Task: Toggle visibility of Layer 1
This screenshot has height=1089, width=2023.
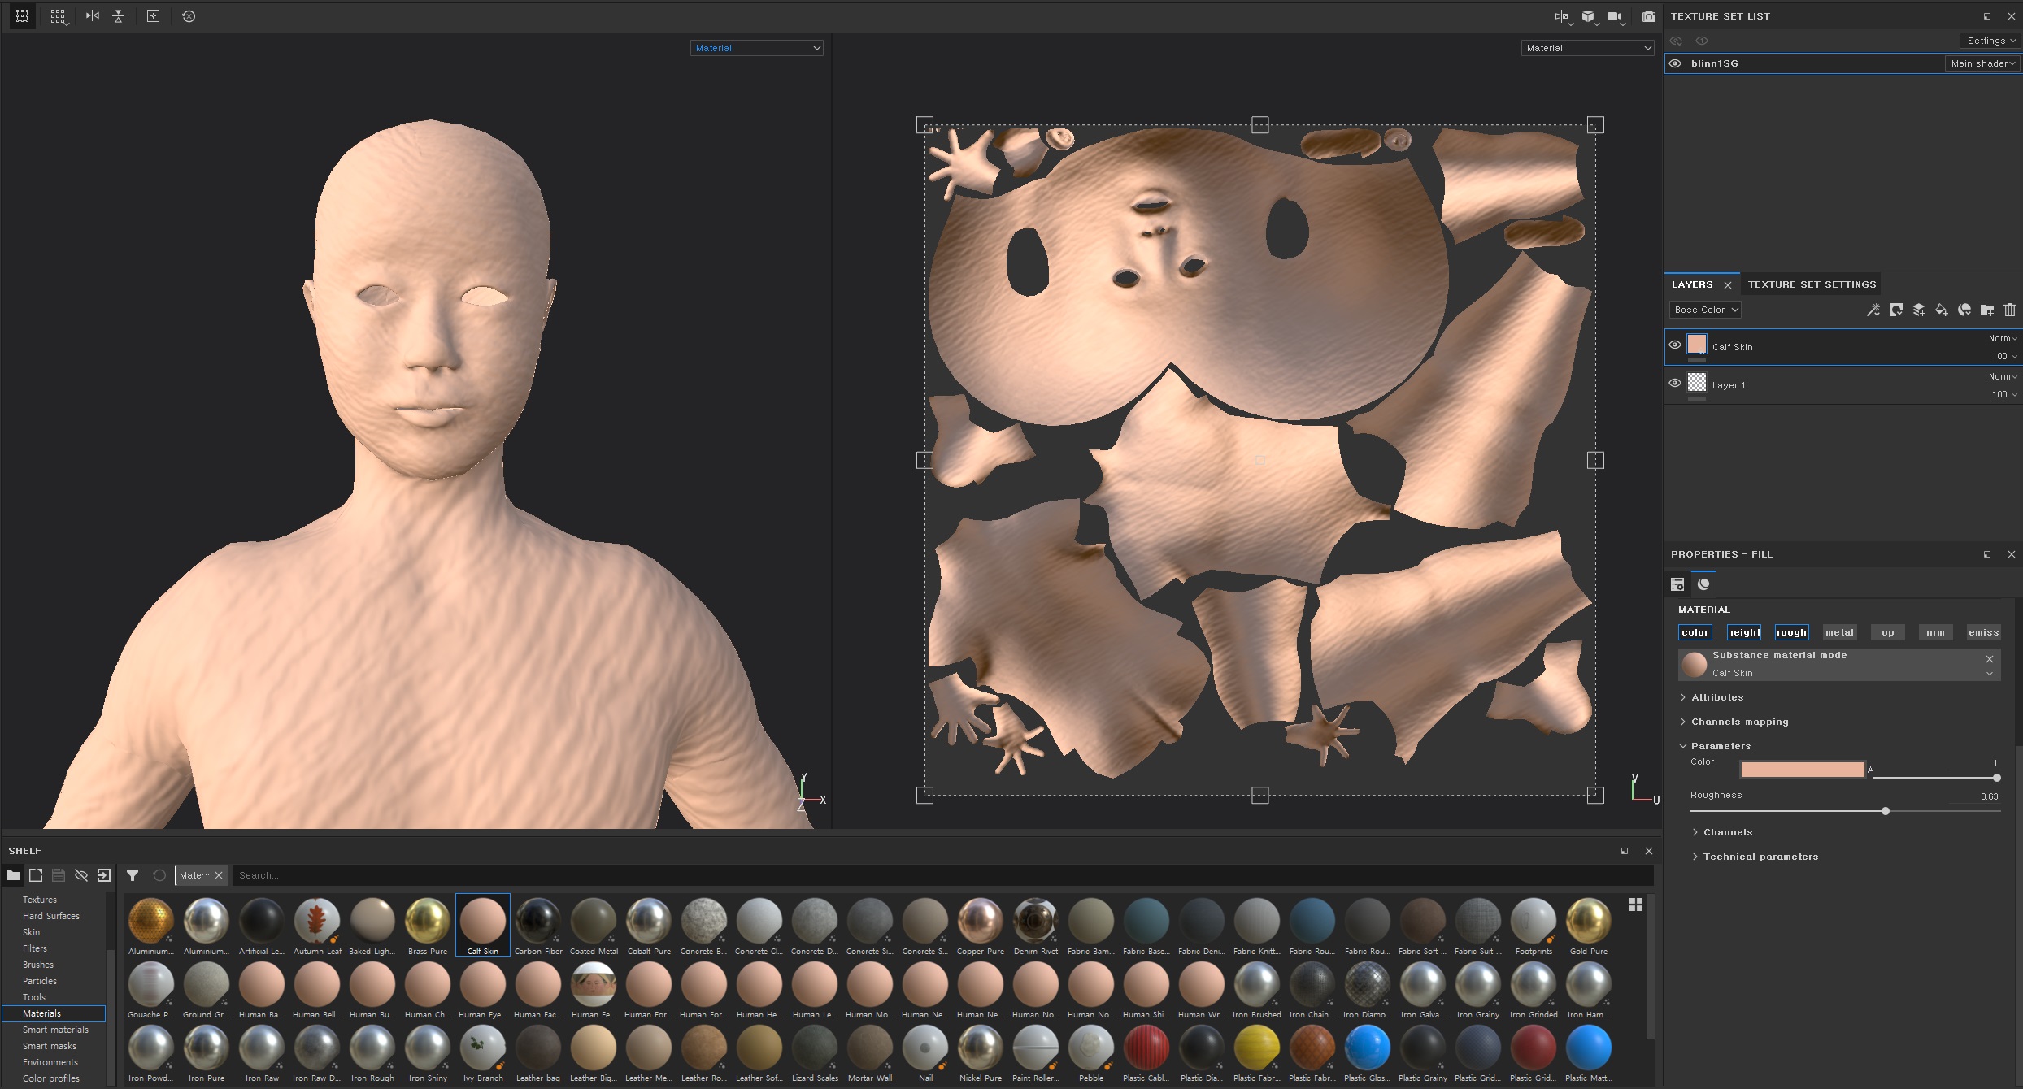Action: pos(1675,384)
